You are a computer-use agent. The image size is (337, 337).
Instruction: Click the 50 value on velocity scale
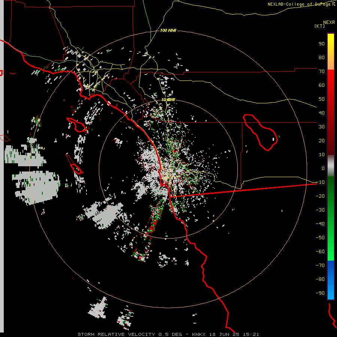click(x=322, y=99)
